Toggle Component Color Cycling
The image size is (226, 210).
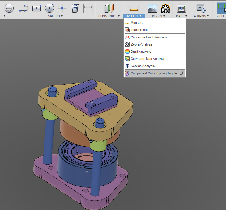tap(155, 73)
